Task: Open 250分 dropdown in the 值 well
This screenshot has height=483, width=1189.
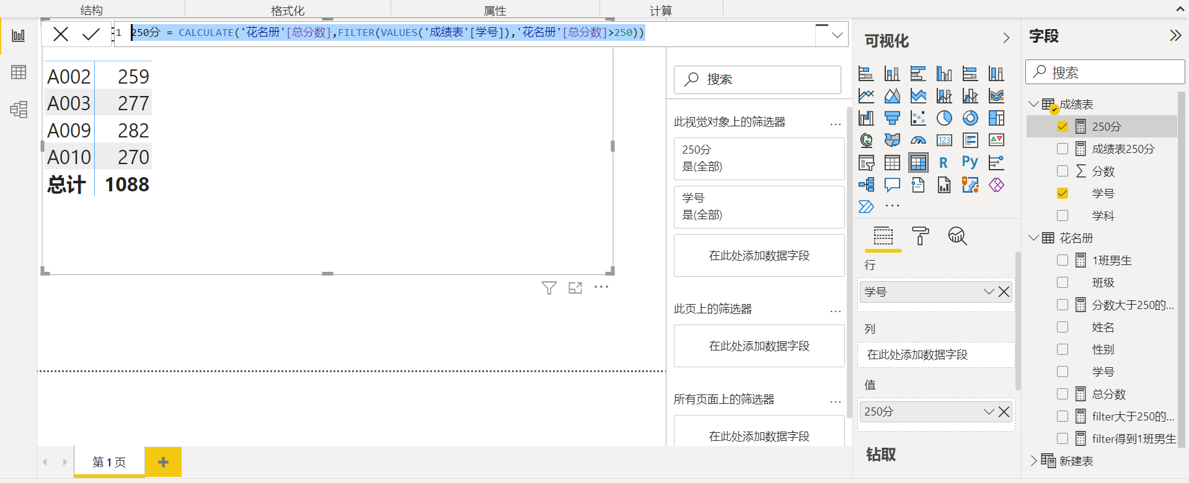Action: [989, 412]
